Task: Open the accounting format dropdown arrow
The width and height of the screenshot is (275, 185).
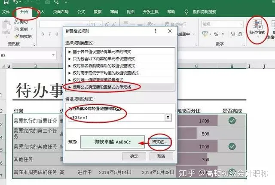Action: 210,34
